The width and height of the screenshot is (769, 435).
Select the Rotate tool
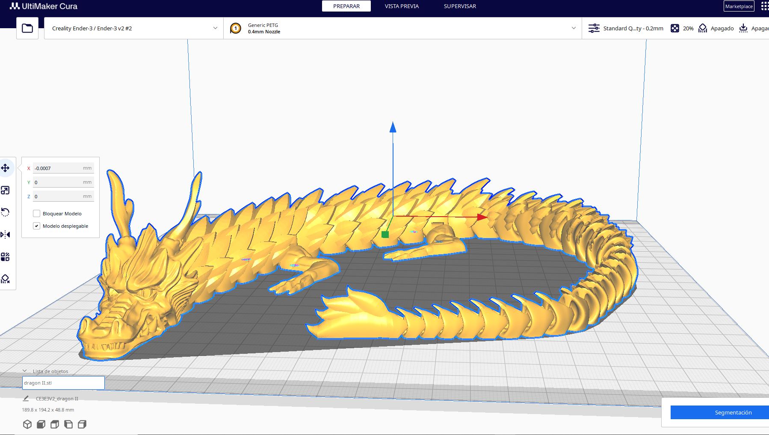coord(6,212)
